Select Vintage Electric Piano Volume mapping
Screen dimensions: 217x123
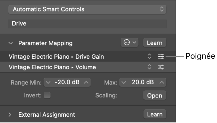coord(52,67)
